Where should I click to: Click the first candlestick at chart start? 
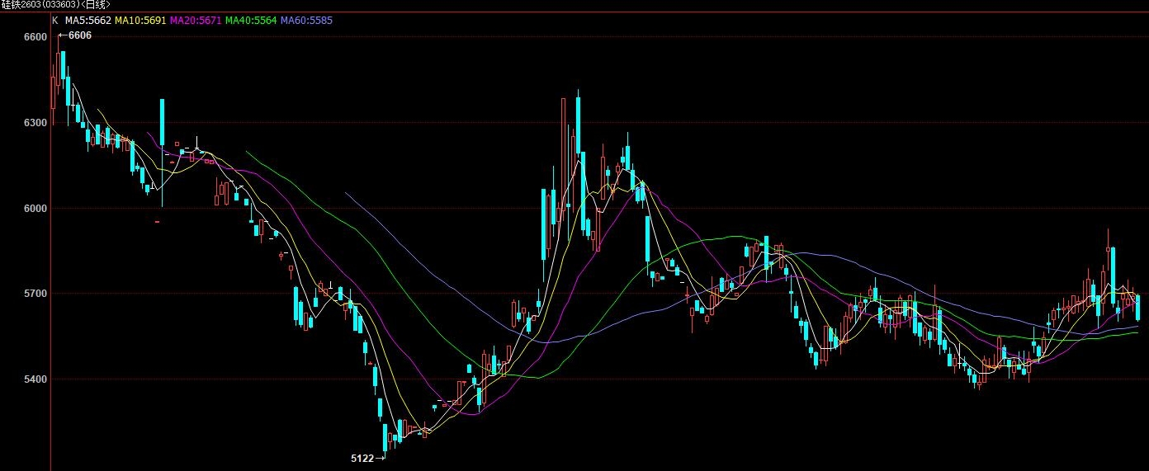[x=53, y=91]
